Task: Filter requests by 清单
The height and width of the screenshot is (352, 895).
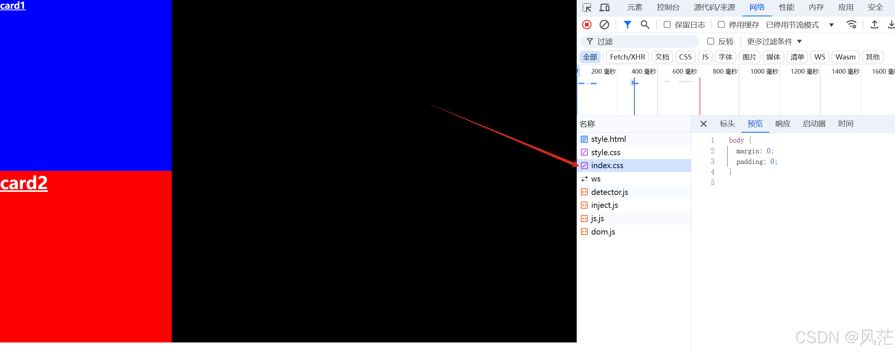Action: (x=797, y=57)
